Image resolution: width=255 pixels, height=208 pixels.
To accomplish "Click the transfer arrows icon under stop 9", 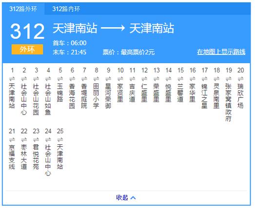I will (108, 79).
